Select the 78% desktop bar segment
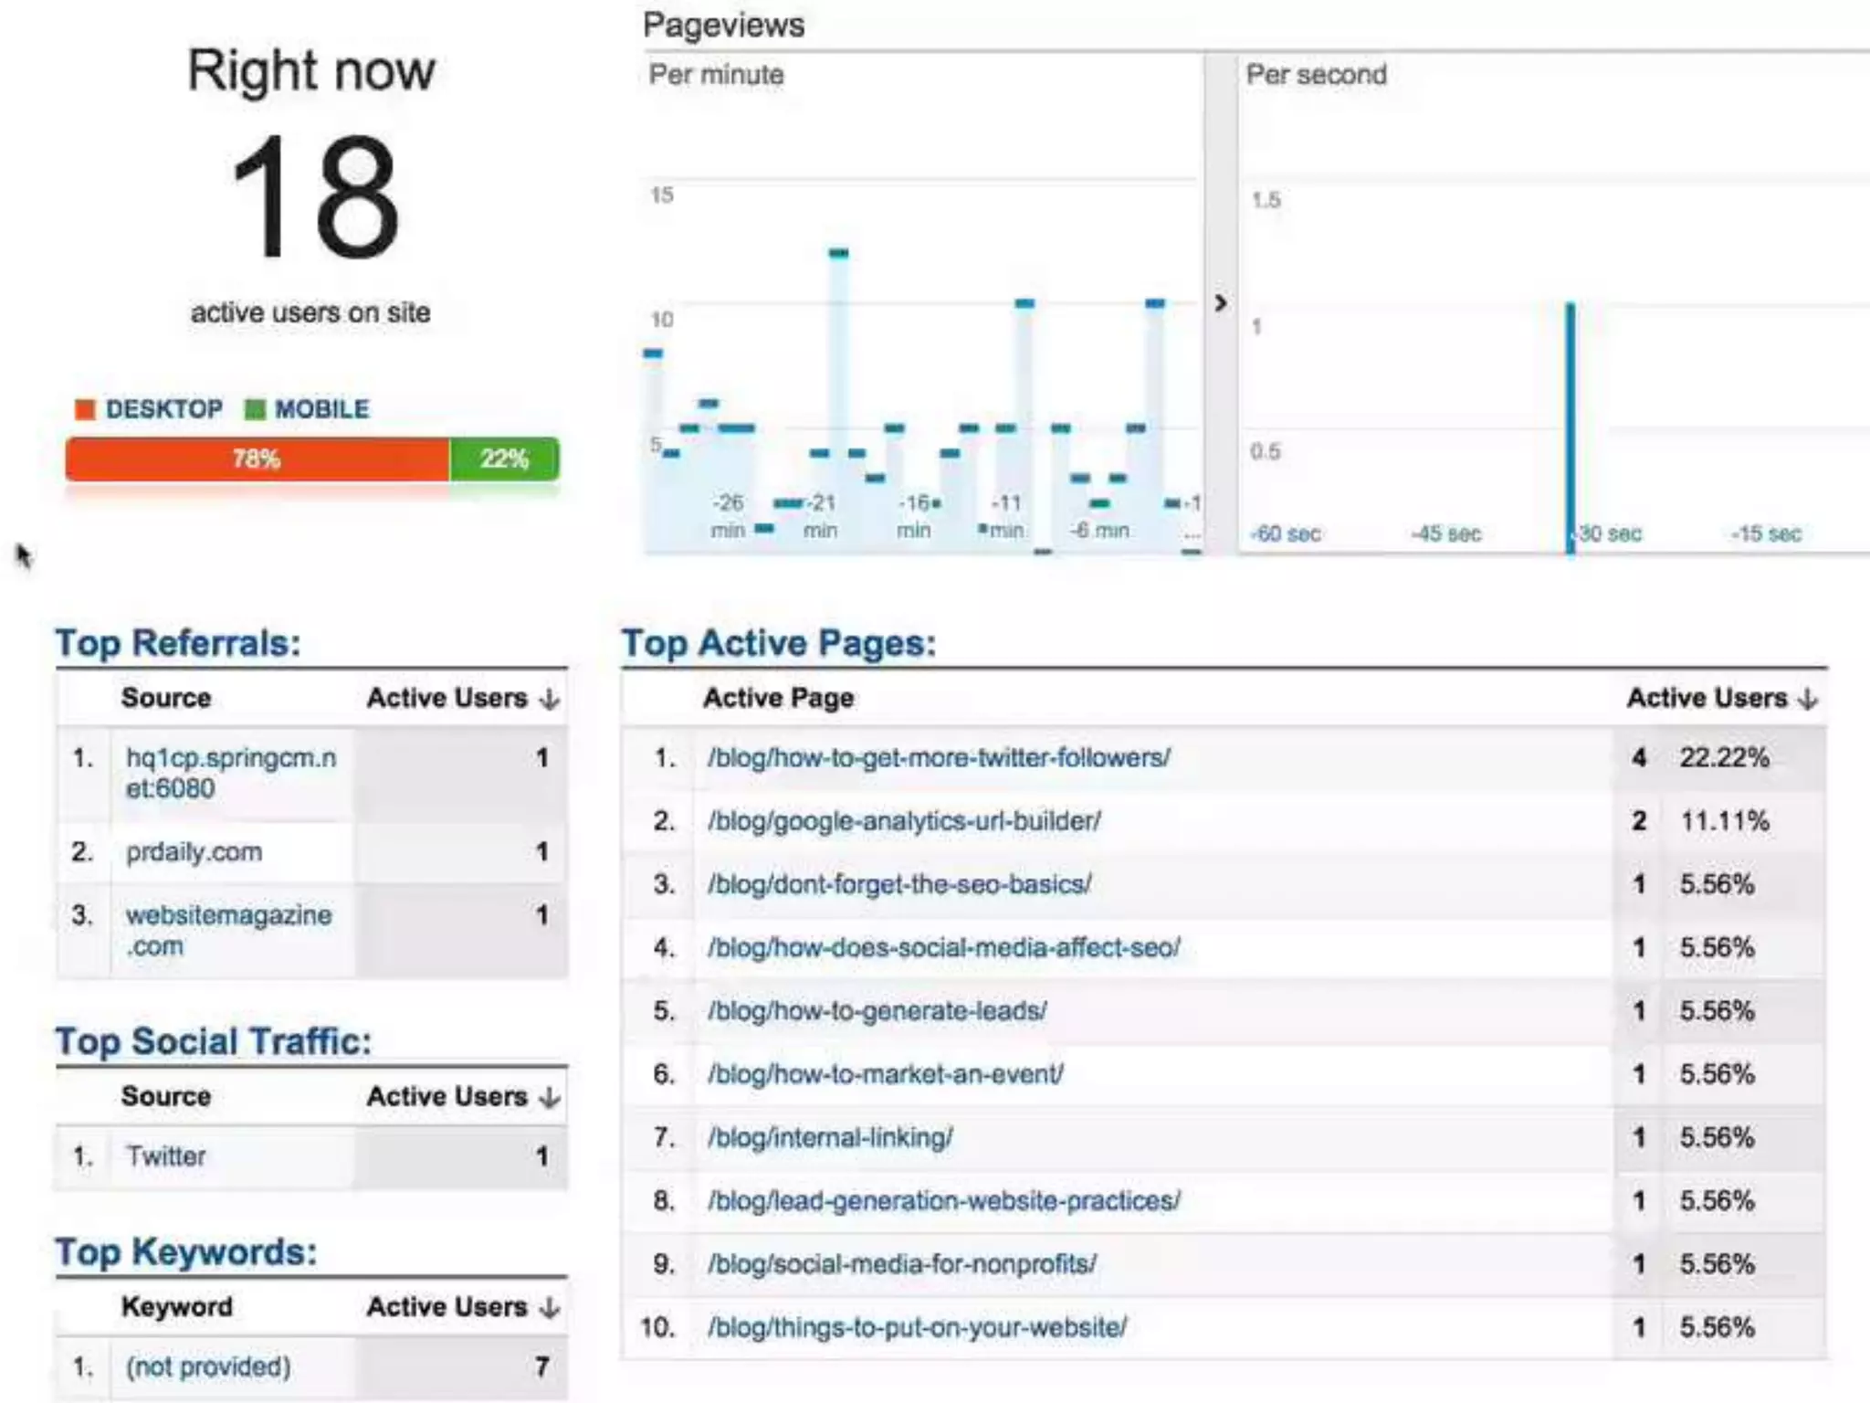The width and height of the screenshot is (1870, 1403). coord(257,459)
